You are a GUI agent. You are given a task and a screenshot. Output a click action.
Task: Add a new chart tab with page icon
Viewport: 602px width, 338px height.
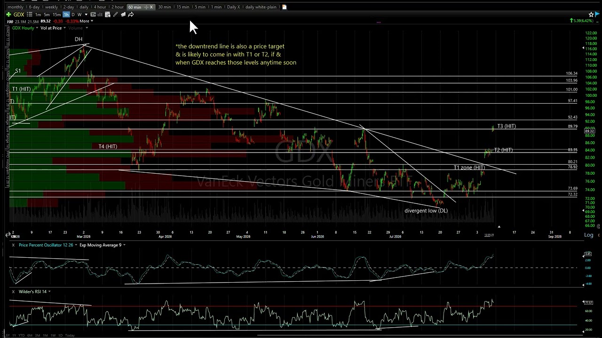coord(284,7)
